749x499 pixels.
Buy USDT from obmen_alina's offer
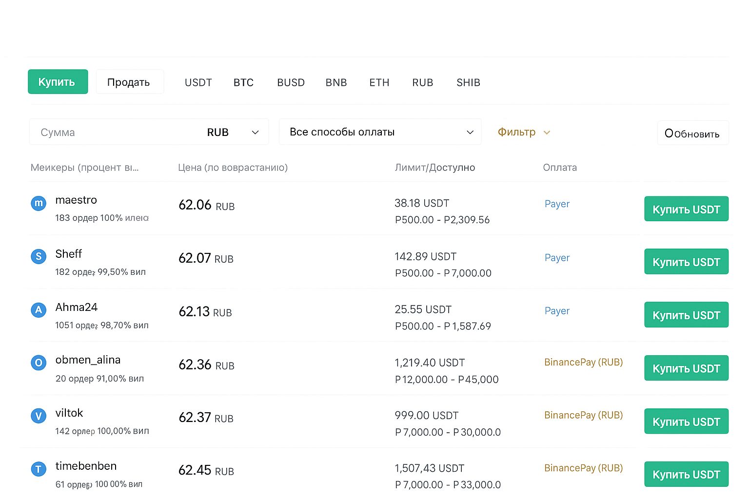click(686, 368)
